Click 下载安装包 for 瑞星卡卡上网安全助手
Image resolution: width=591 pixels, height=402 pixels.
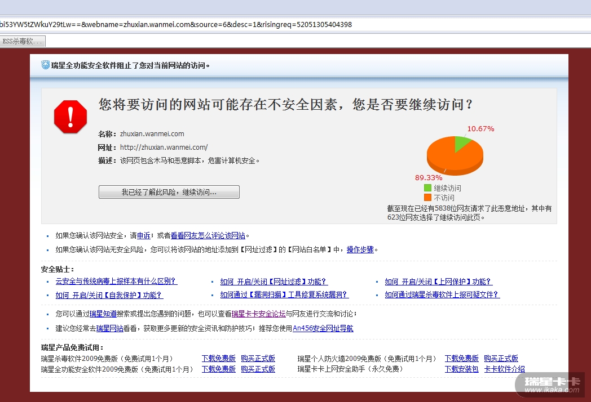point(462,369)
